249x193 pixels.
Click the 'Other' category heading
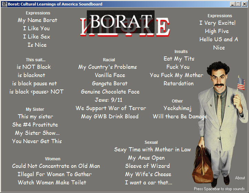point(177,101)
